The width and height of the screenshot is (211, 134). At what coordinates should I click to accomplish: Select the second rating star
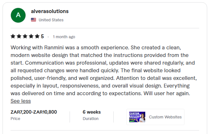click(19, 36)
